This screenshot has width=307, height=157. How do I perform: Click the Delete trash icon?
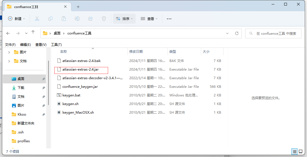point(104,19)
